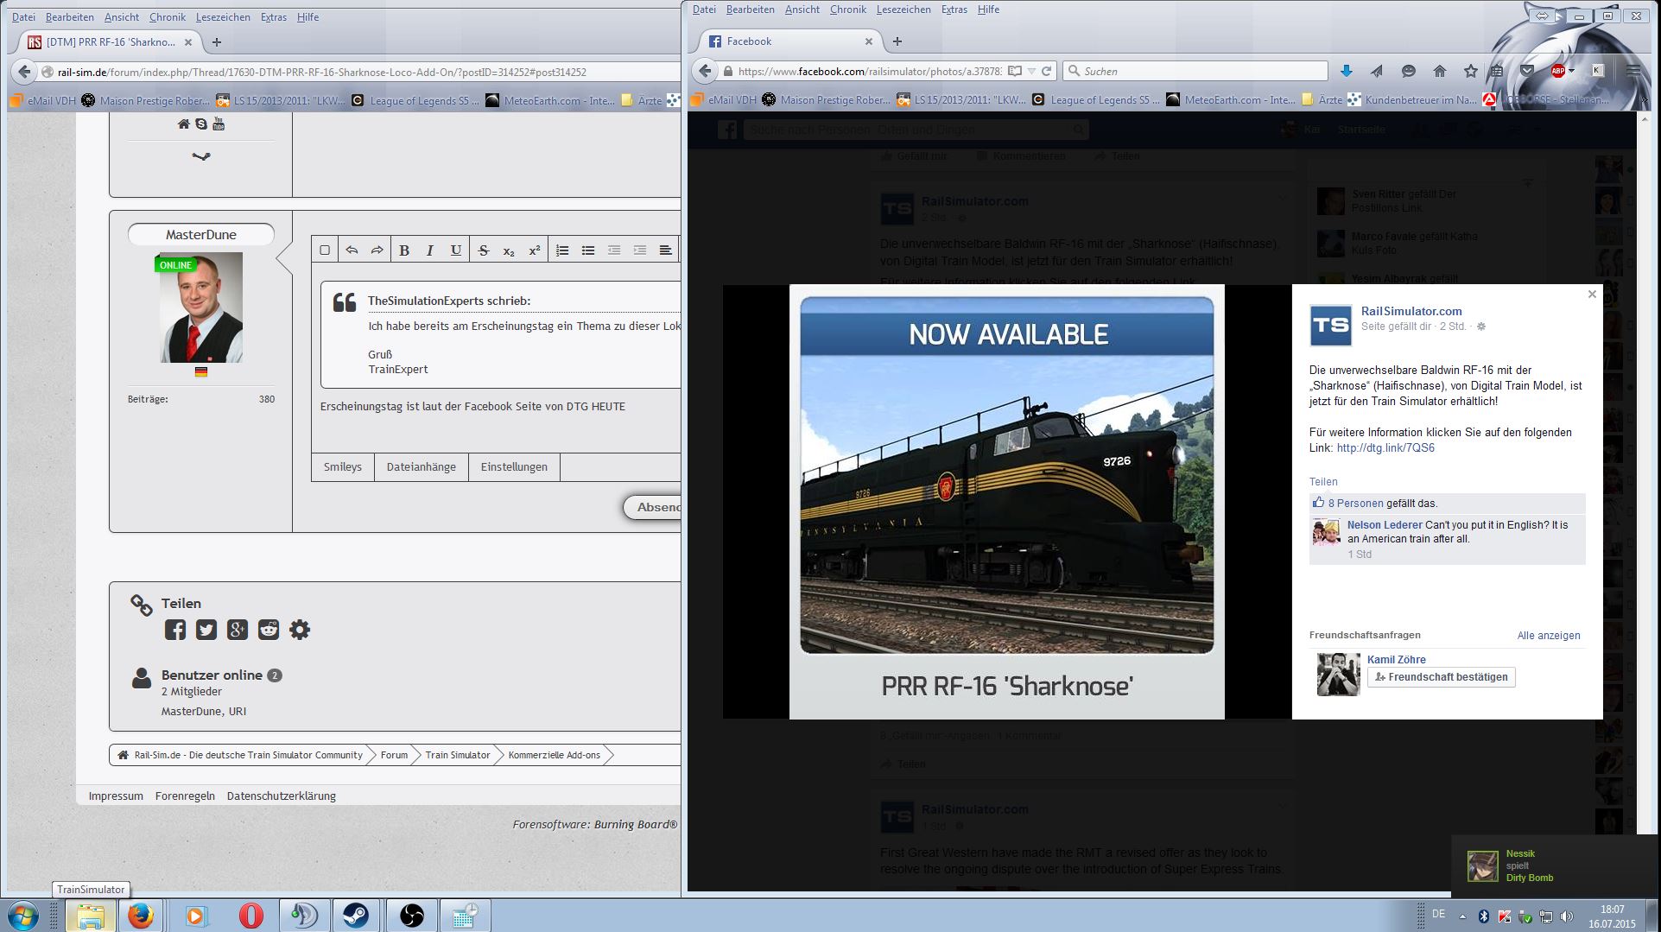Viewport: 1661px width, 932px height.
Task: Show bookmarks list icon next to star
Action: 1497,71
